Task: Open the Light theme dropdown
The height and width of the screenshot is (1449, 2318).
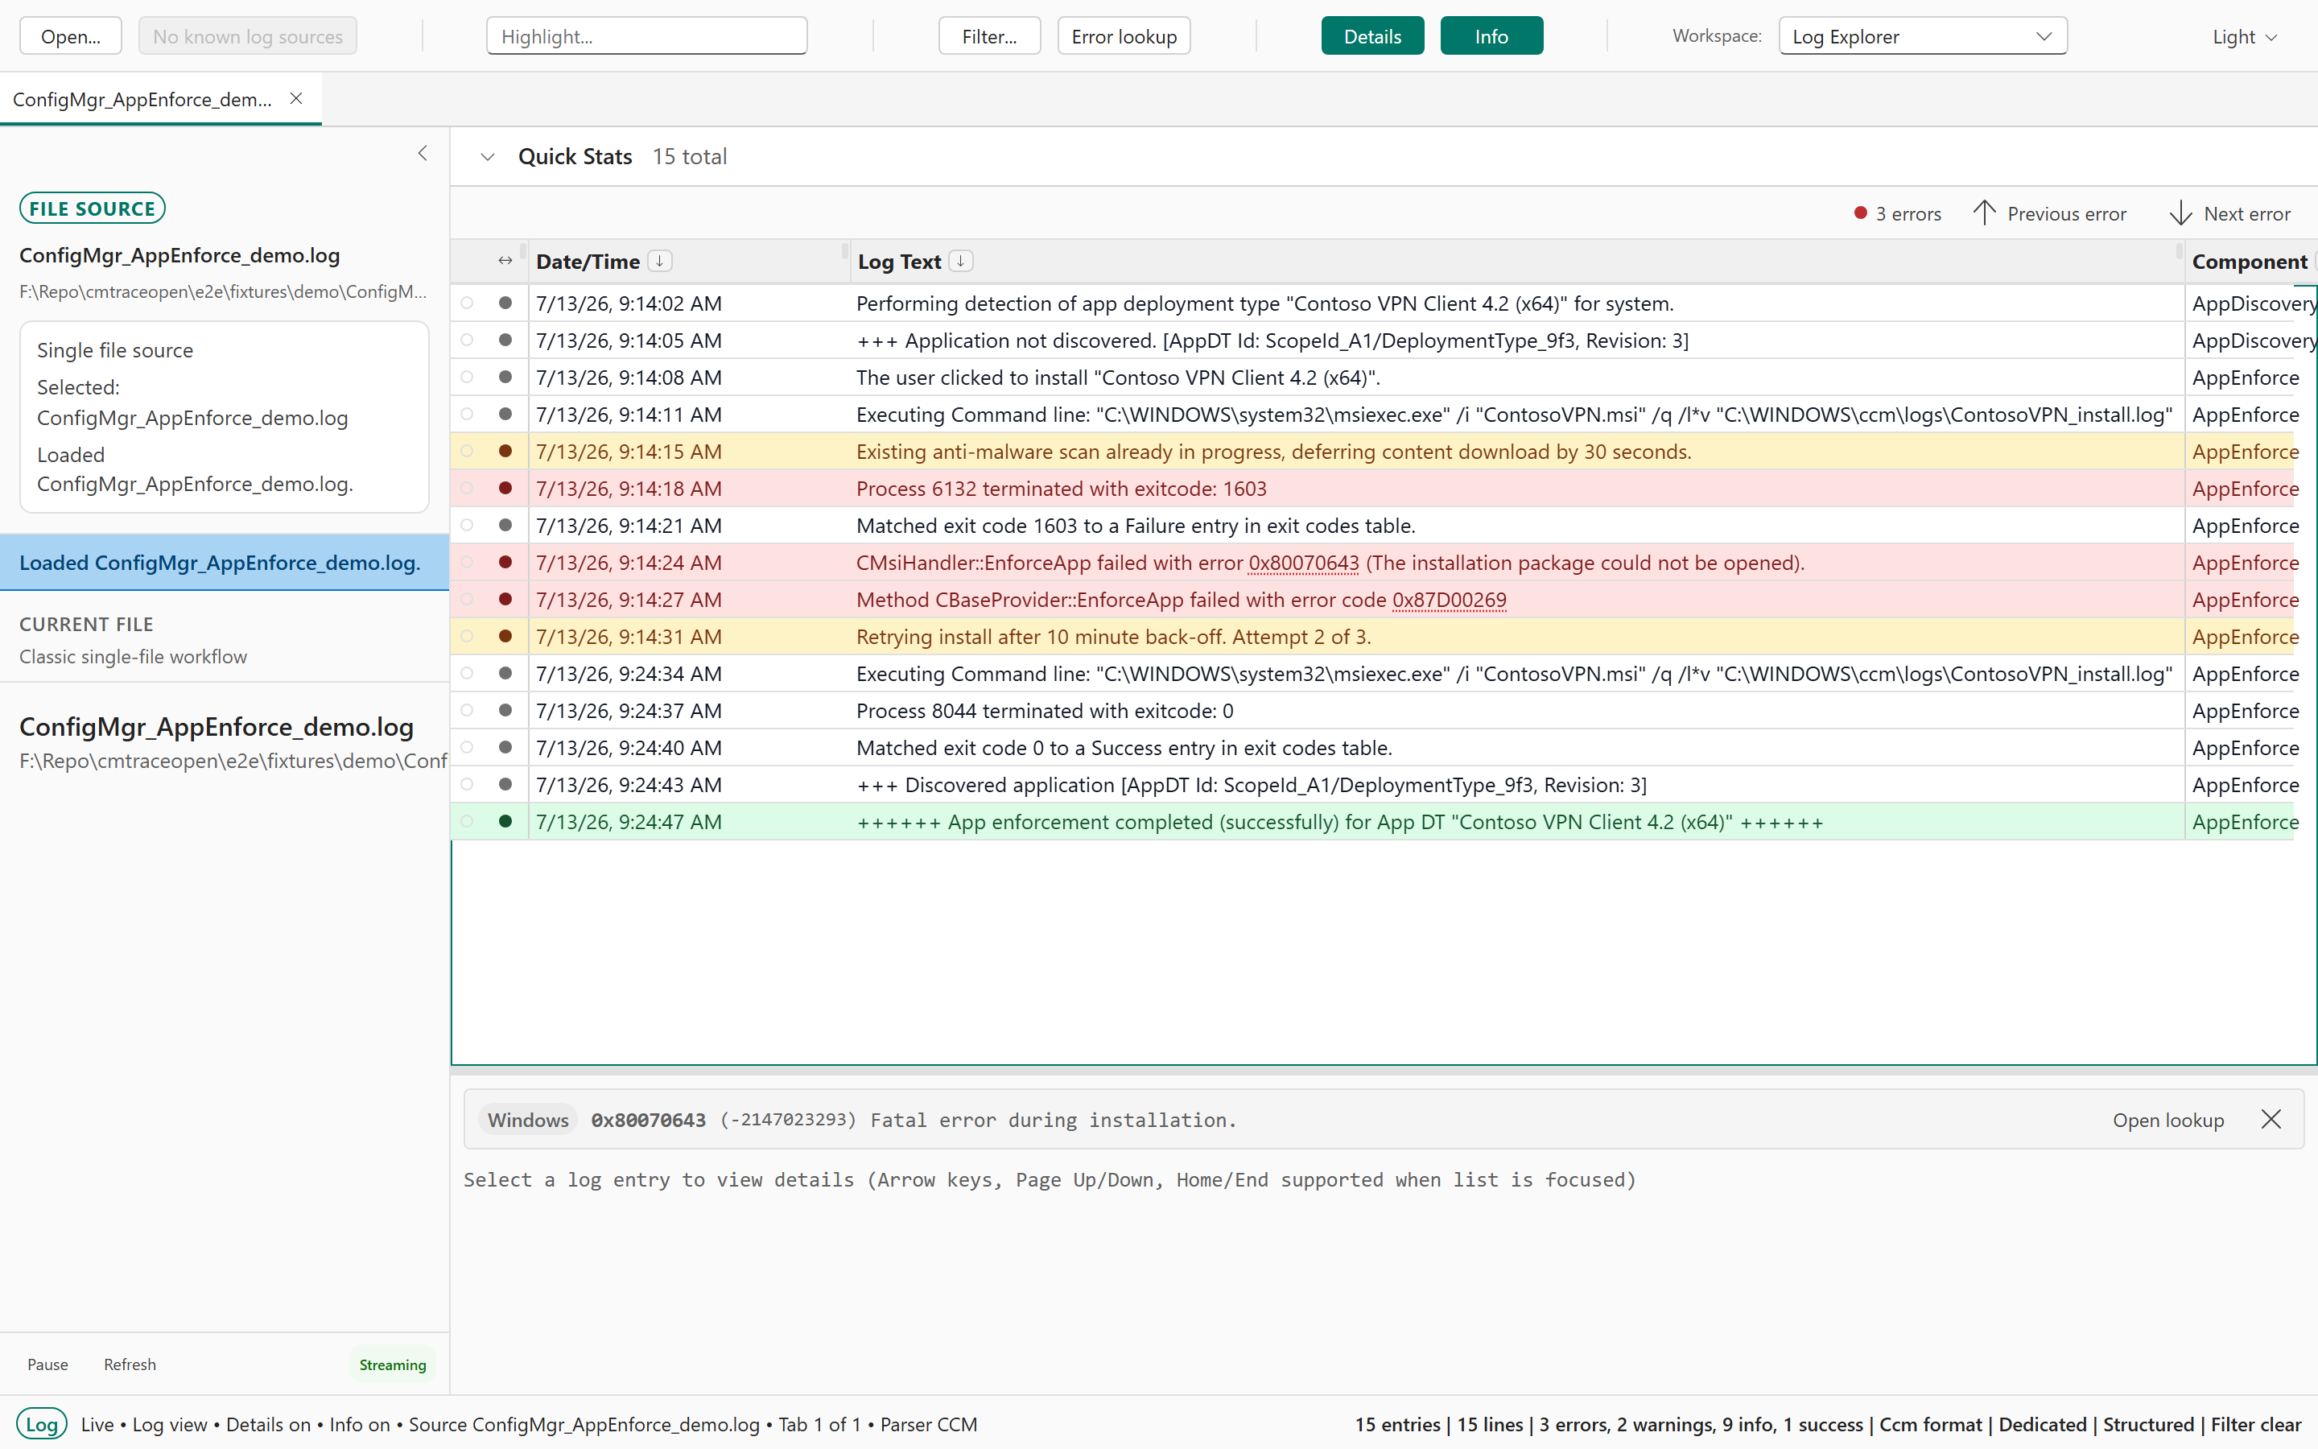Action: 2244,36
